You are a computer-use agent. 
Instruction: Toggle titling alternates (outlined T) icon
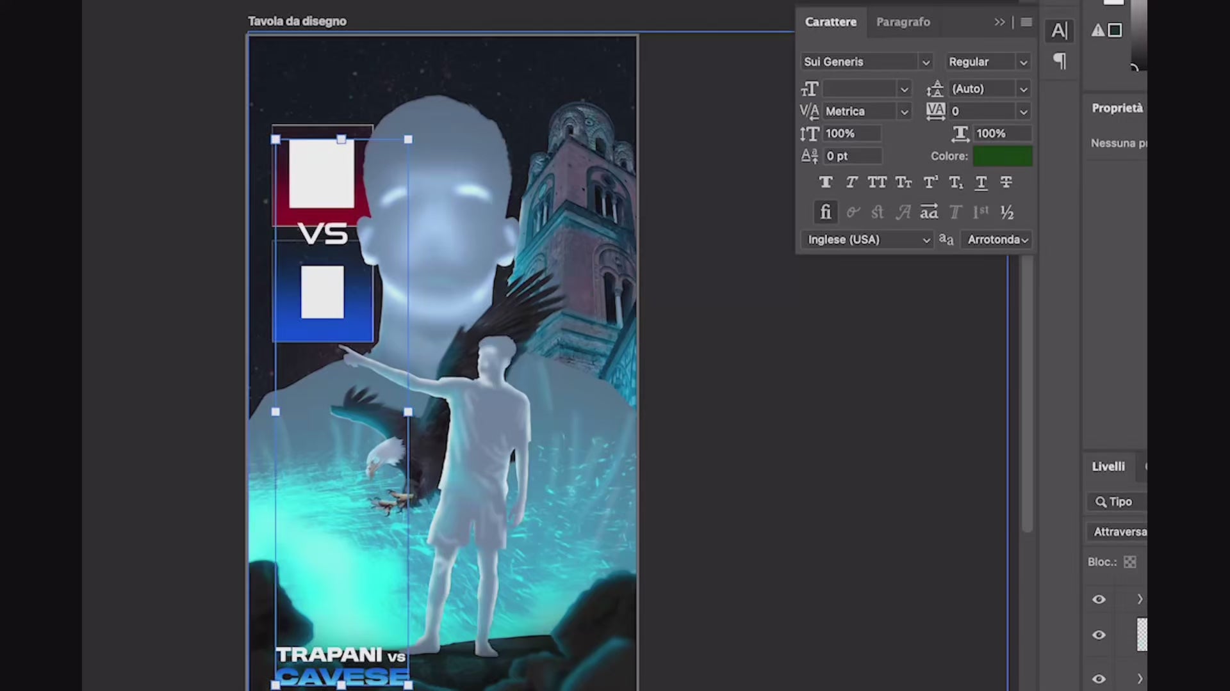point(955,212)
